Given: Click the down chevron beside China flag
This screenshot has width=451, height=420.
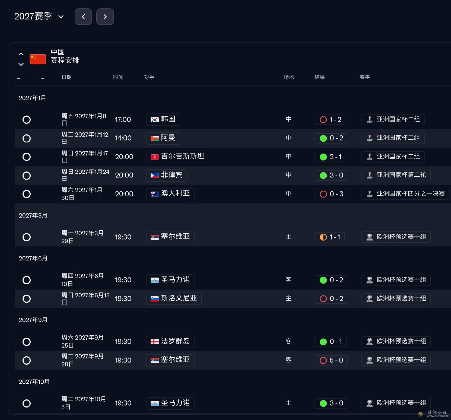Looking at the screenshot, I should 21,64.
